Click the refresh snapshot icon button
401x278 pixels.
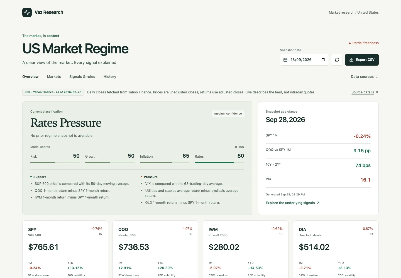point(337,60)
